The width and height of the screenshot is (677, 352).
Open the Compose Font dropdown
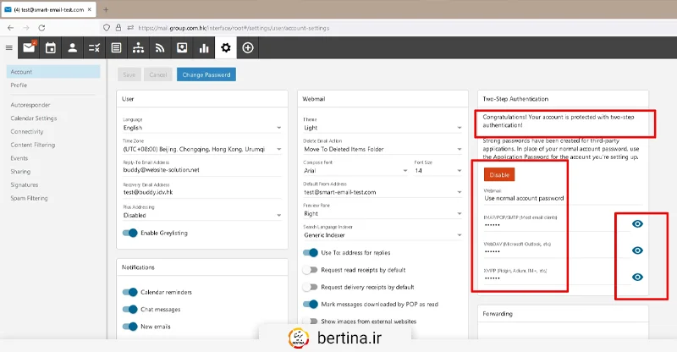point(354,170)
